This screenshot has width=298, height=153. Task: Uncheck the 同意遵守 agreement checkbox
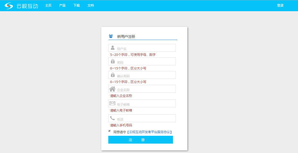(109, 131)
